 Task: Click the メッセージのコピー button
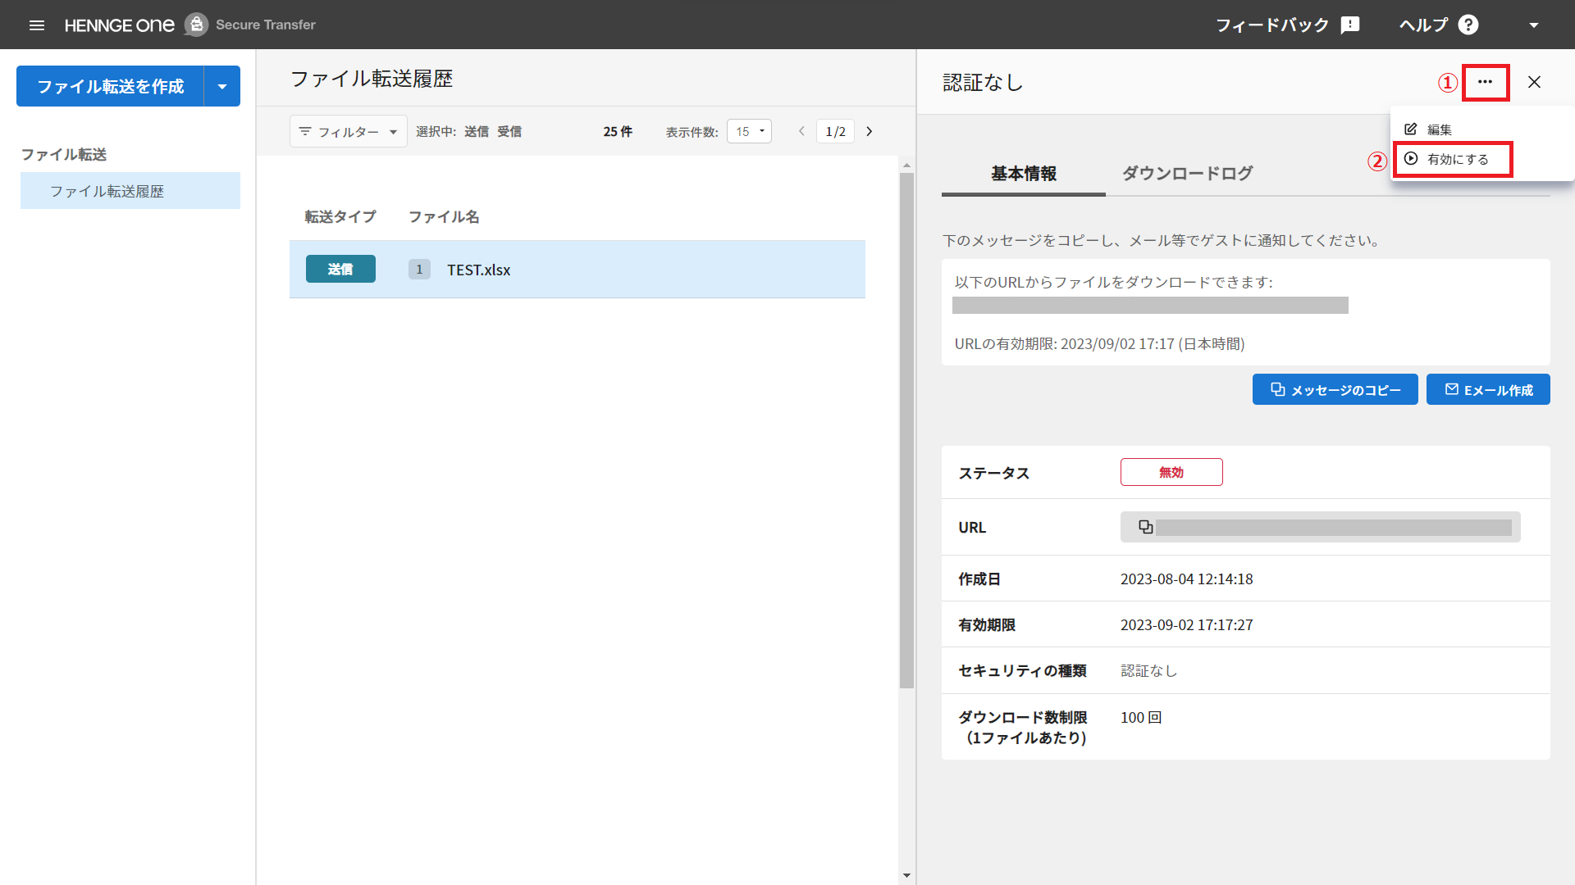pyautogui.click(x=1335, y=389)
